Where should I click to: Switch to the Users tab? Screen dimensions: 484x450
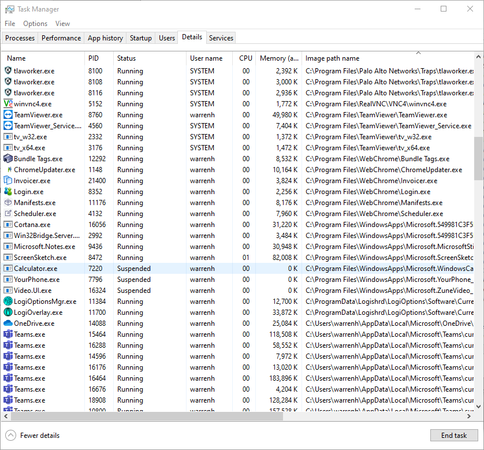[167, 38]
